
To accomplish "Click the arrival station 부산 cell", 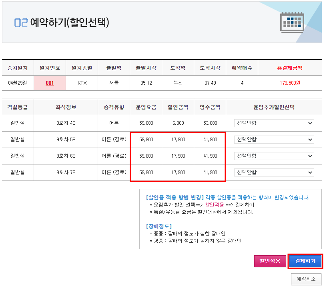I will pos(178,83).
